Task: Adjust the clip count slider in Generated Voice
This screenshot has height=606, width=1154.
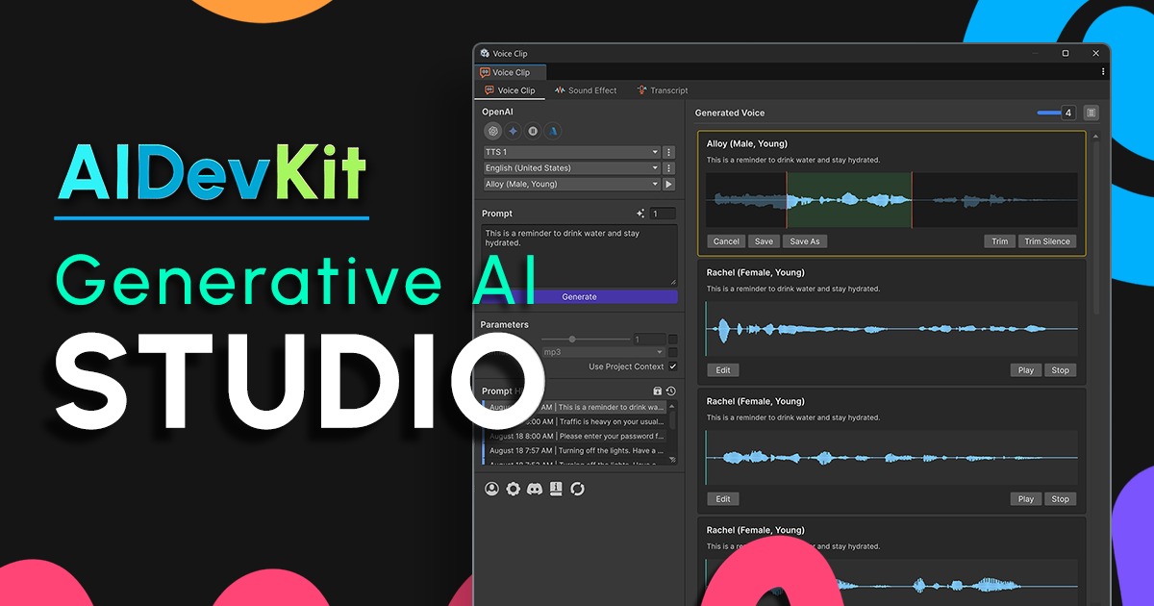Action: pyautogui.click(x=1048, y=113)
